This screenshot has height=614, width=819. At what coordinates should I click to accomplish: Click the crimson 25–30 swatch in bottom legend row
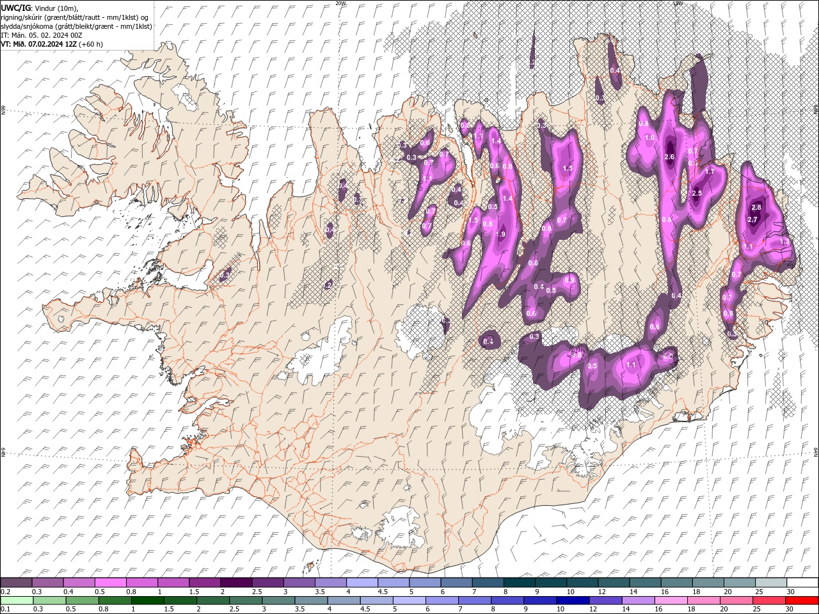click(x=768, y=601)
